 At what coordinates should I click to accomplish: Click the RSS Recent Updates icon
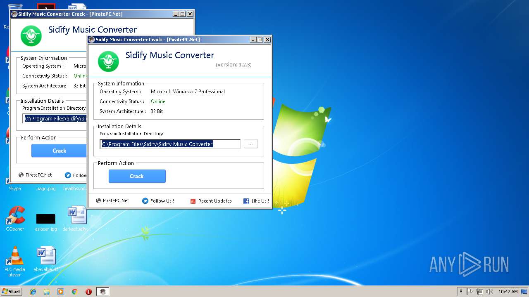click(x=193, y=201)
